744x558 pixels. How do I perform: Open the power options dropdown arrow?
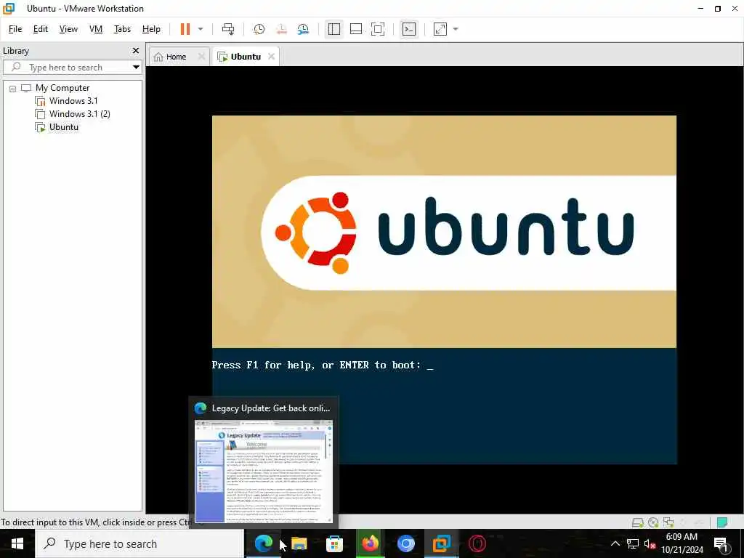[x=201, y=29]
